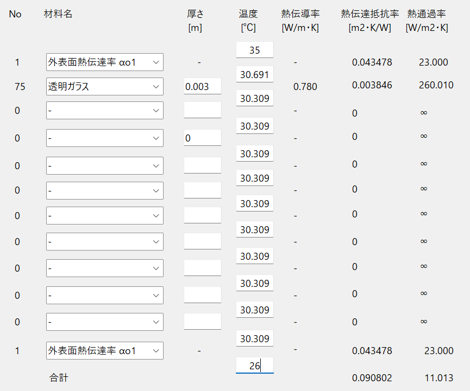The height and width of the screenshot is (391, 470).
Task: Click the empty thickness field in the third row
Action: coord(203,110)
